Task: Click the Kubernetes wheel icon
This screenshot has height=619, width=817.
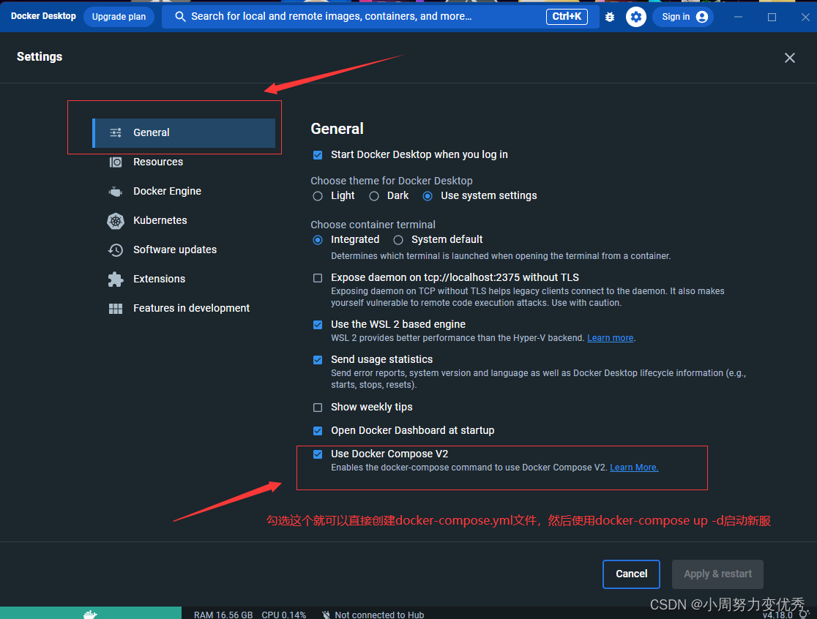Action: point(116,221)
